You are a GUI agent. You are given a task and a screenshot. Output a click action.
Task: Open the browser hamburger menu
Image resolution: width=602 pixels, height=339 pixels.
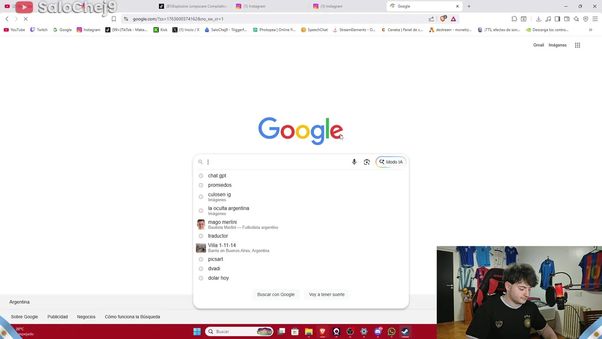pos(595,19)
